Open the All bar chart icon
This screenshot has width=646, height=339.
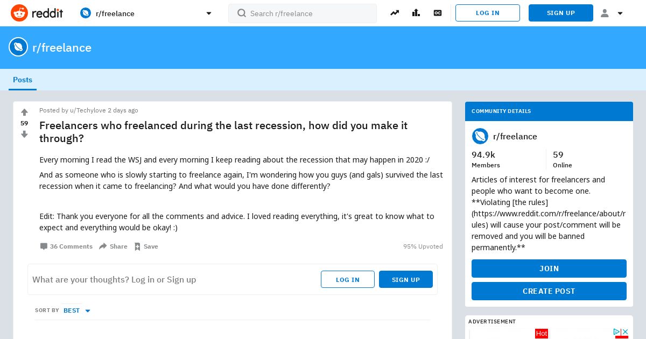point(416,13)
